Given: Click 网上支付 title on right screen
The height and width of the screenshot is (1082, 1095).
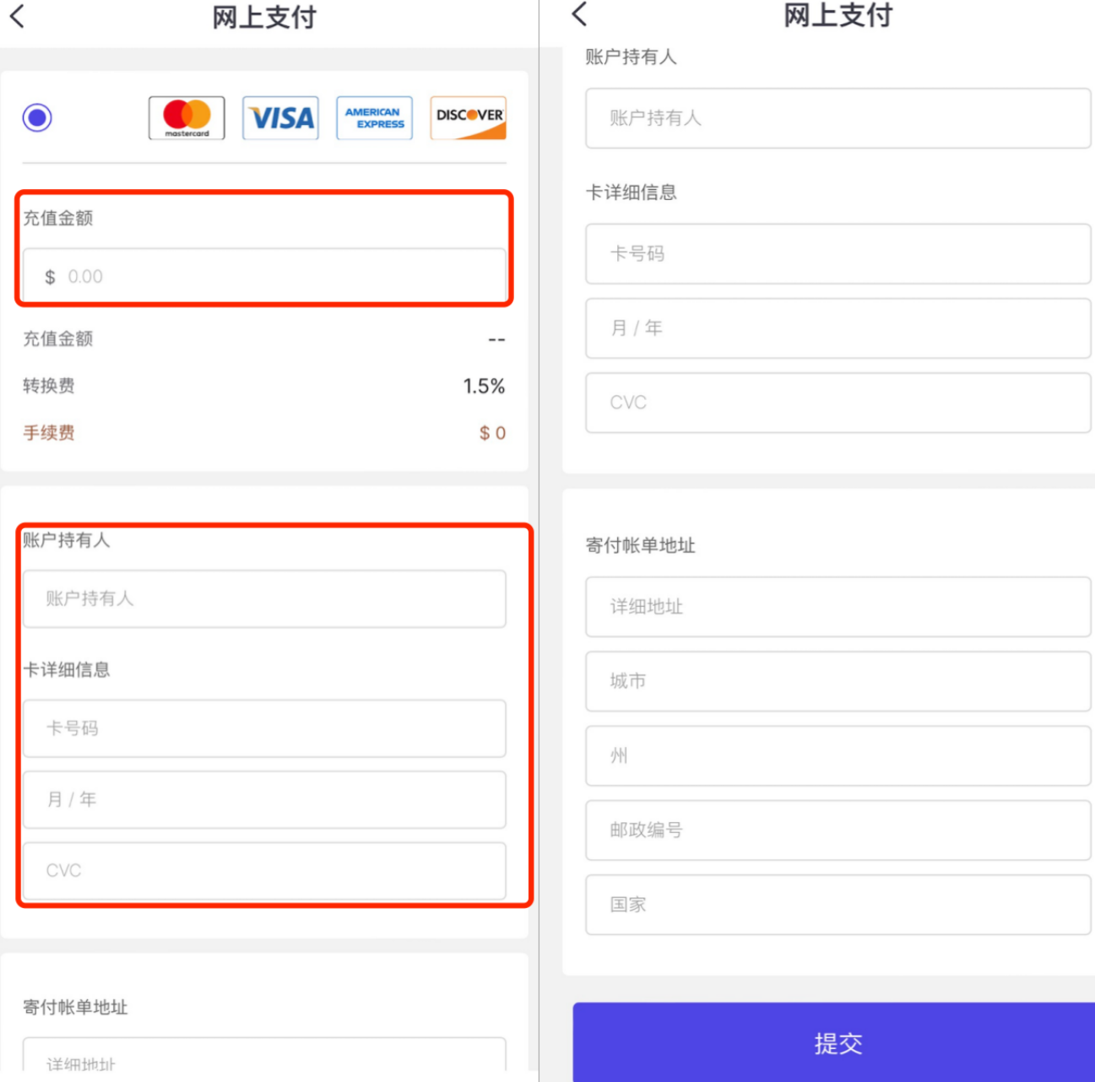Looking at the screenshot, I should (x=838, y=14).
